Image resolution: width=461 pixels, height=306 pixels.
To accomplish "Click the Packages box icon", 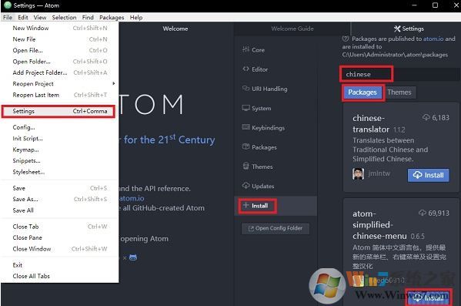I will click(246, 146).
